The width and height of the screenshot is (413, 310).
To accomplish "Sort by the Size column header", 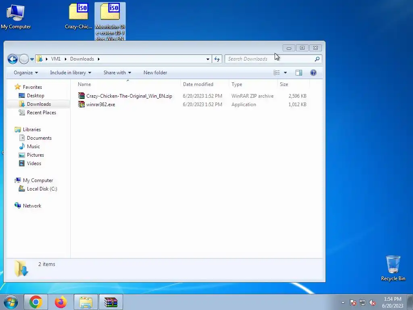I will click(x=294, y=84).
